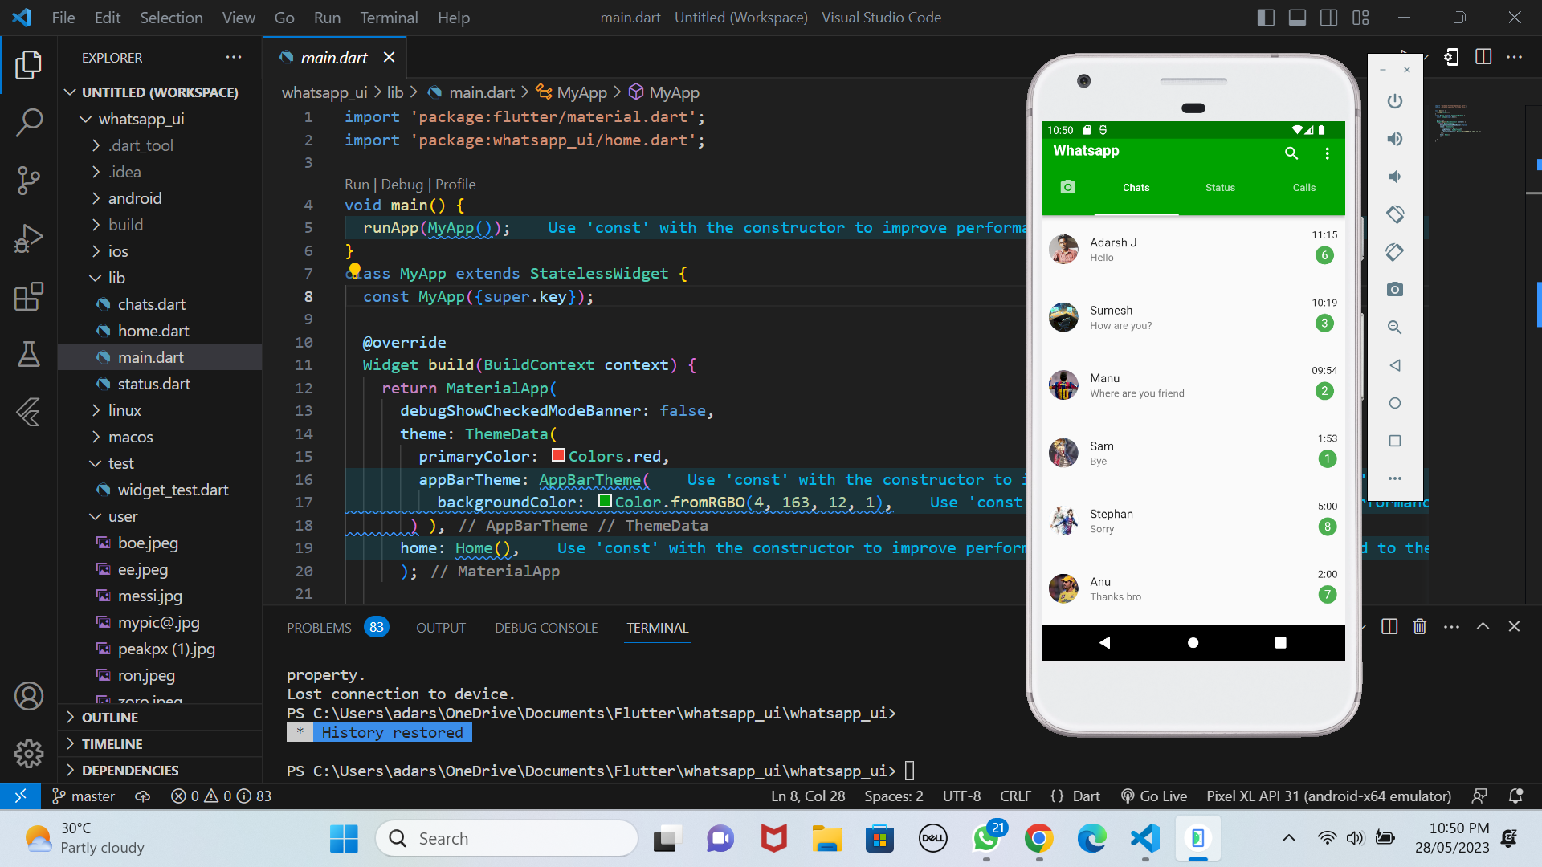Image resolution: width=1542 pixels, height=867 pixels.
Task: Open Source Control view
Action: click(29, 181)
